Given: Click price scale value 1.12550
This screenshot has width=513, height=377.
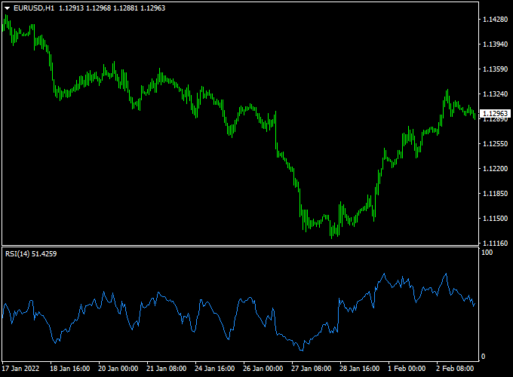Looking at the screenshot, I should pyautogui.click(x=496, y=143).
